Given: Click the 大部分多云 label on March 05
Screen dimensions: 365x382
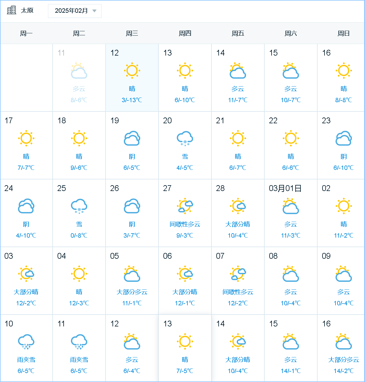Looking at the screenshot, I should pos(132,292).
